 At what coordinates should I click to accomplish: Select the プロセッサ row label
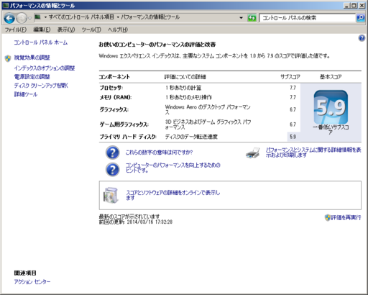coord(111,88)
